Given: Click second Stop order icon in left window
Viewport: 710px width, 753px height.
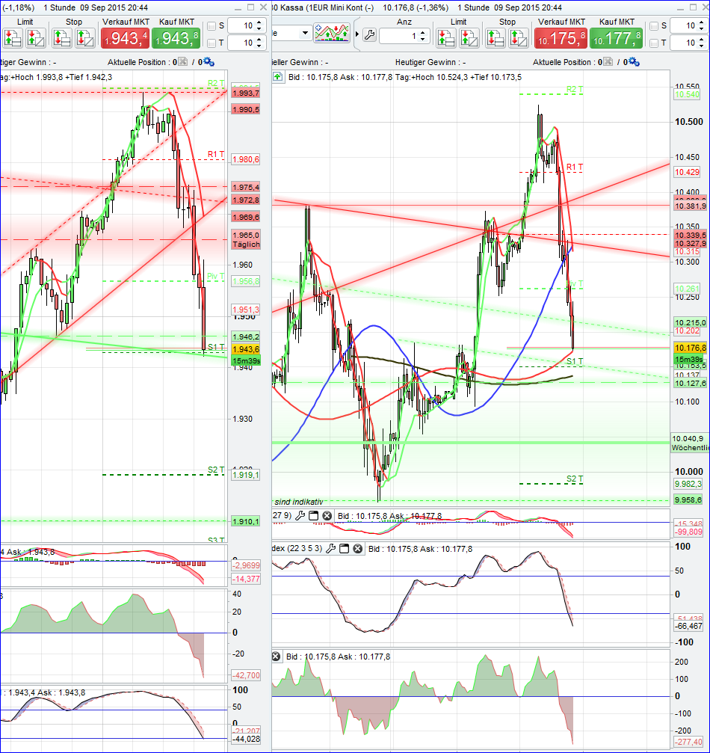Looking at the screenshot, I should click(x=85, y=38).
